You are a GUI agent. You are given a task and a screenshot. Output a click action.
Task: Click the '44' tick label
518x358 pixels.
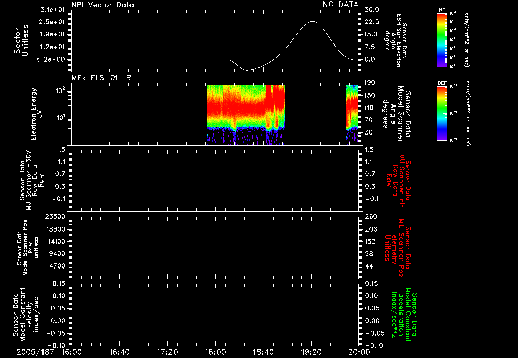pyautogui.click(x=369, y=266)
